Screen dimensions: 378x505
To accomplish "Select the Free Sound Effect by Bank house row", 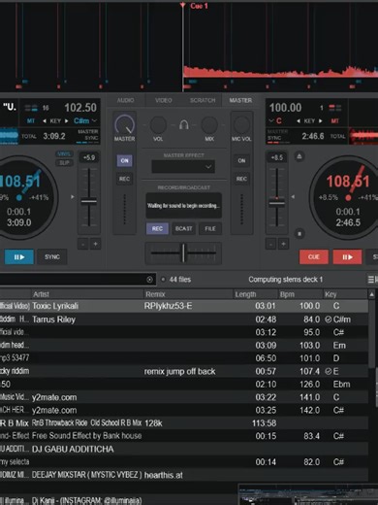I will click(x=184, y=436).
